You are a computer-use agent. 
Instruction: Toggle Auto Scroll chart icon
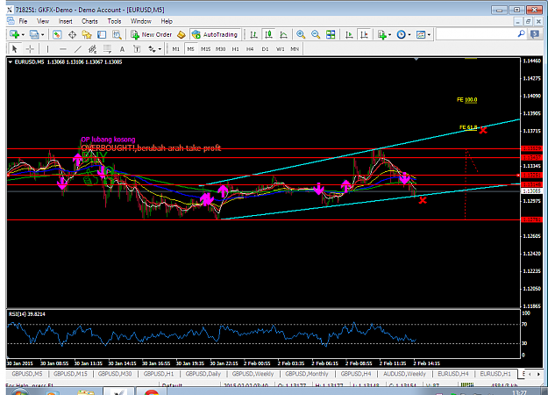point(349,34)
